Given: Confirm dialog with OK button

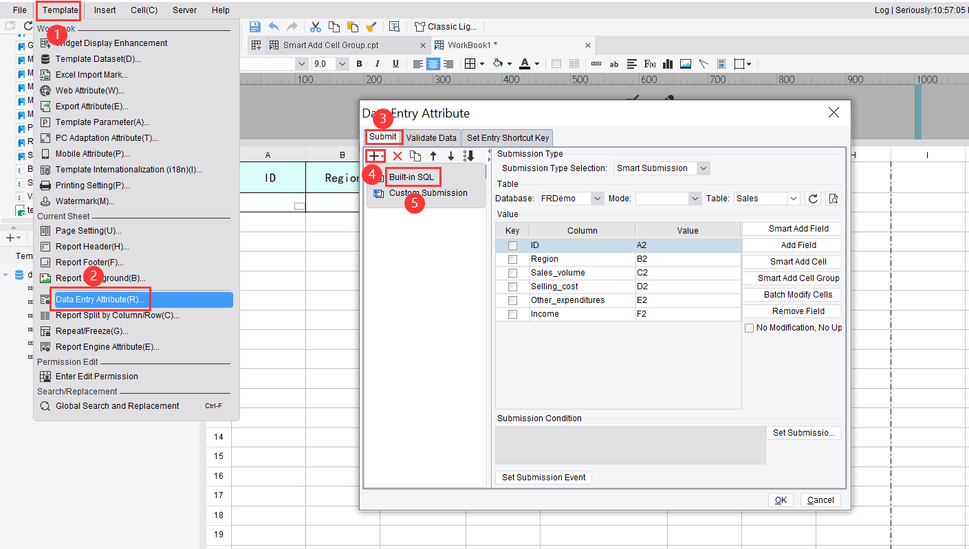Looking at the screenshot, I should [x=780, y=500].
